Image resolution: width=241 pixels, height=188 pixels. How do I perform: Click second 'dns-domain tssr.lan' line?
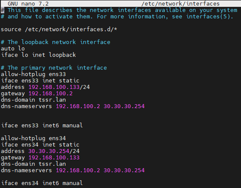click(x=33, y=164)
